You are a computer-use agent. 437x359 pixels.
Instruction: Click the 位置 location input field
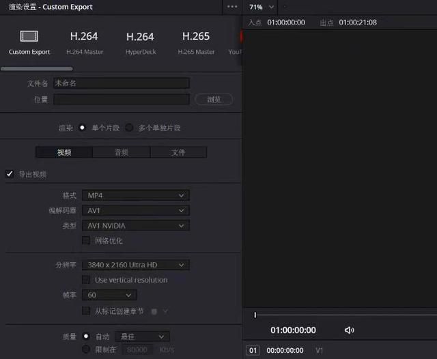pos(122,99)
